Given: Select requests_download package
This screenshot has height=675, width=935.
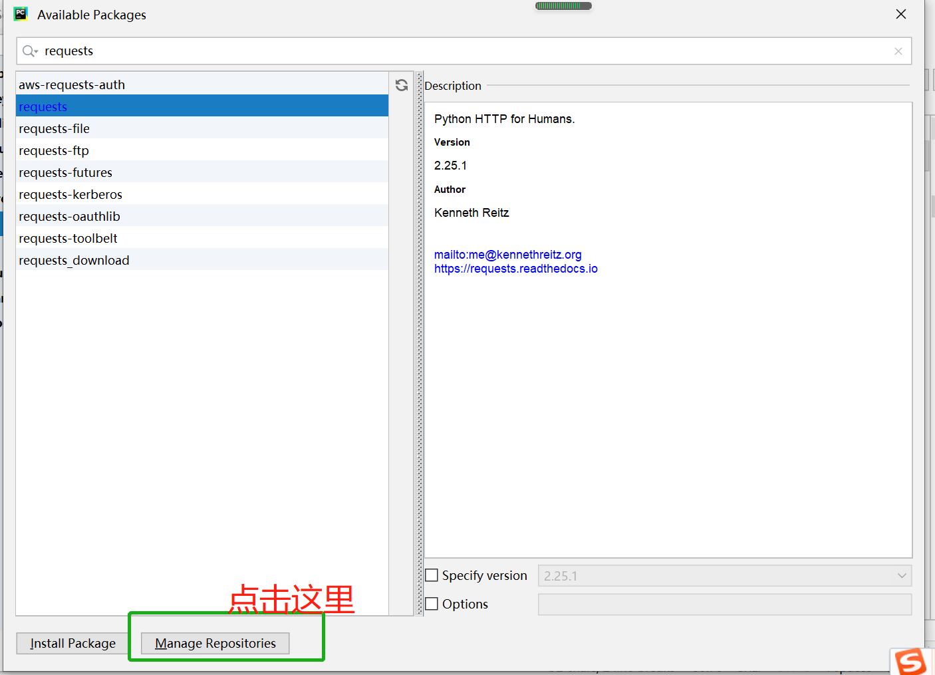Looking at the screenshot, I should pyautogui.click(x=202, y=260).
